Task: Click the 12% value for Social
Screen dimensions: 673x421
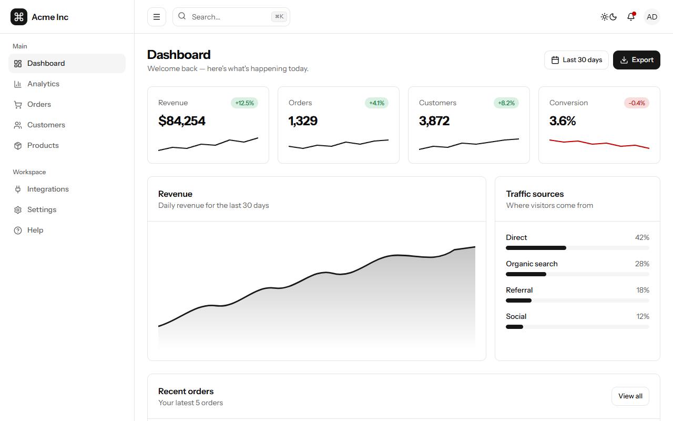Action: pos(643,316)
